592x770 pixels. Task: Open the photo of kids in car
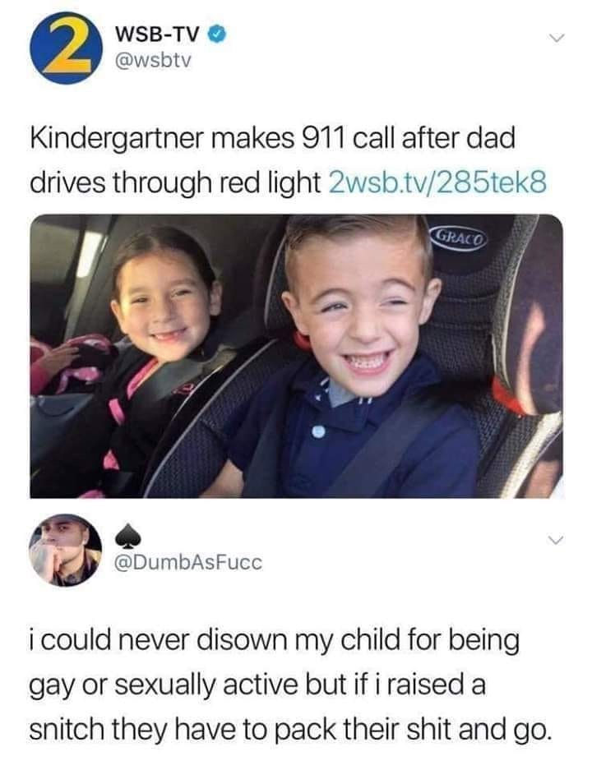[296, 357]
